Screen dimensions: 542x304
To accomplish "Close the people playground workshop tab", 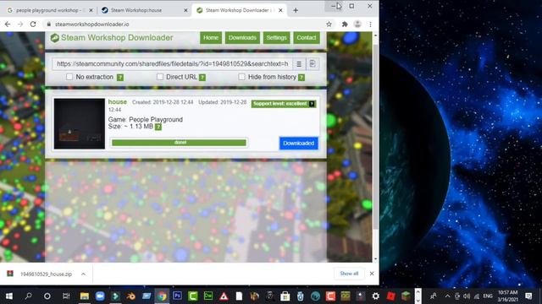I will click(x=91, y=10).
